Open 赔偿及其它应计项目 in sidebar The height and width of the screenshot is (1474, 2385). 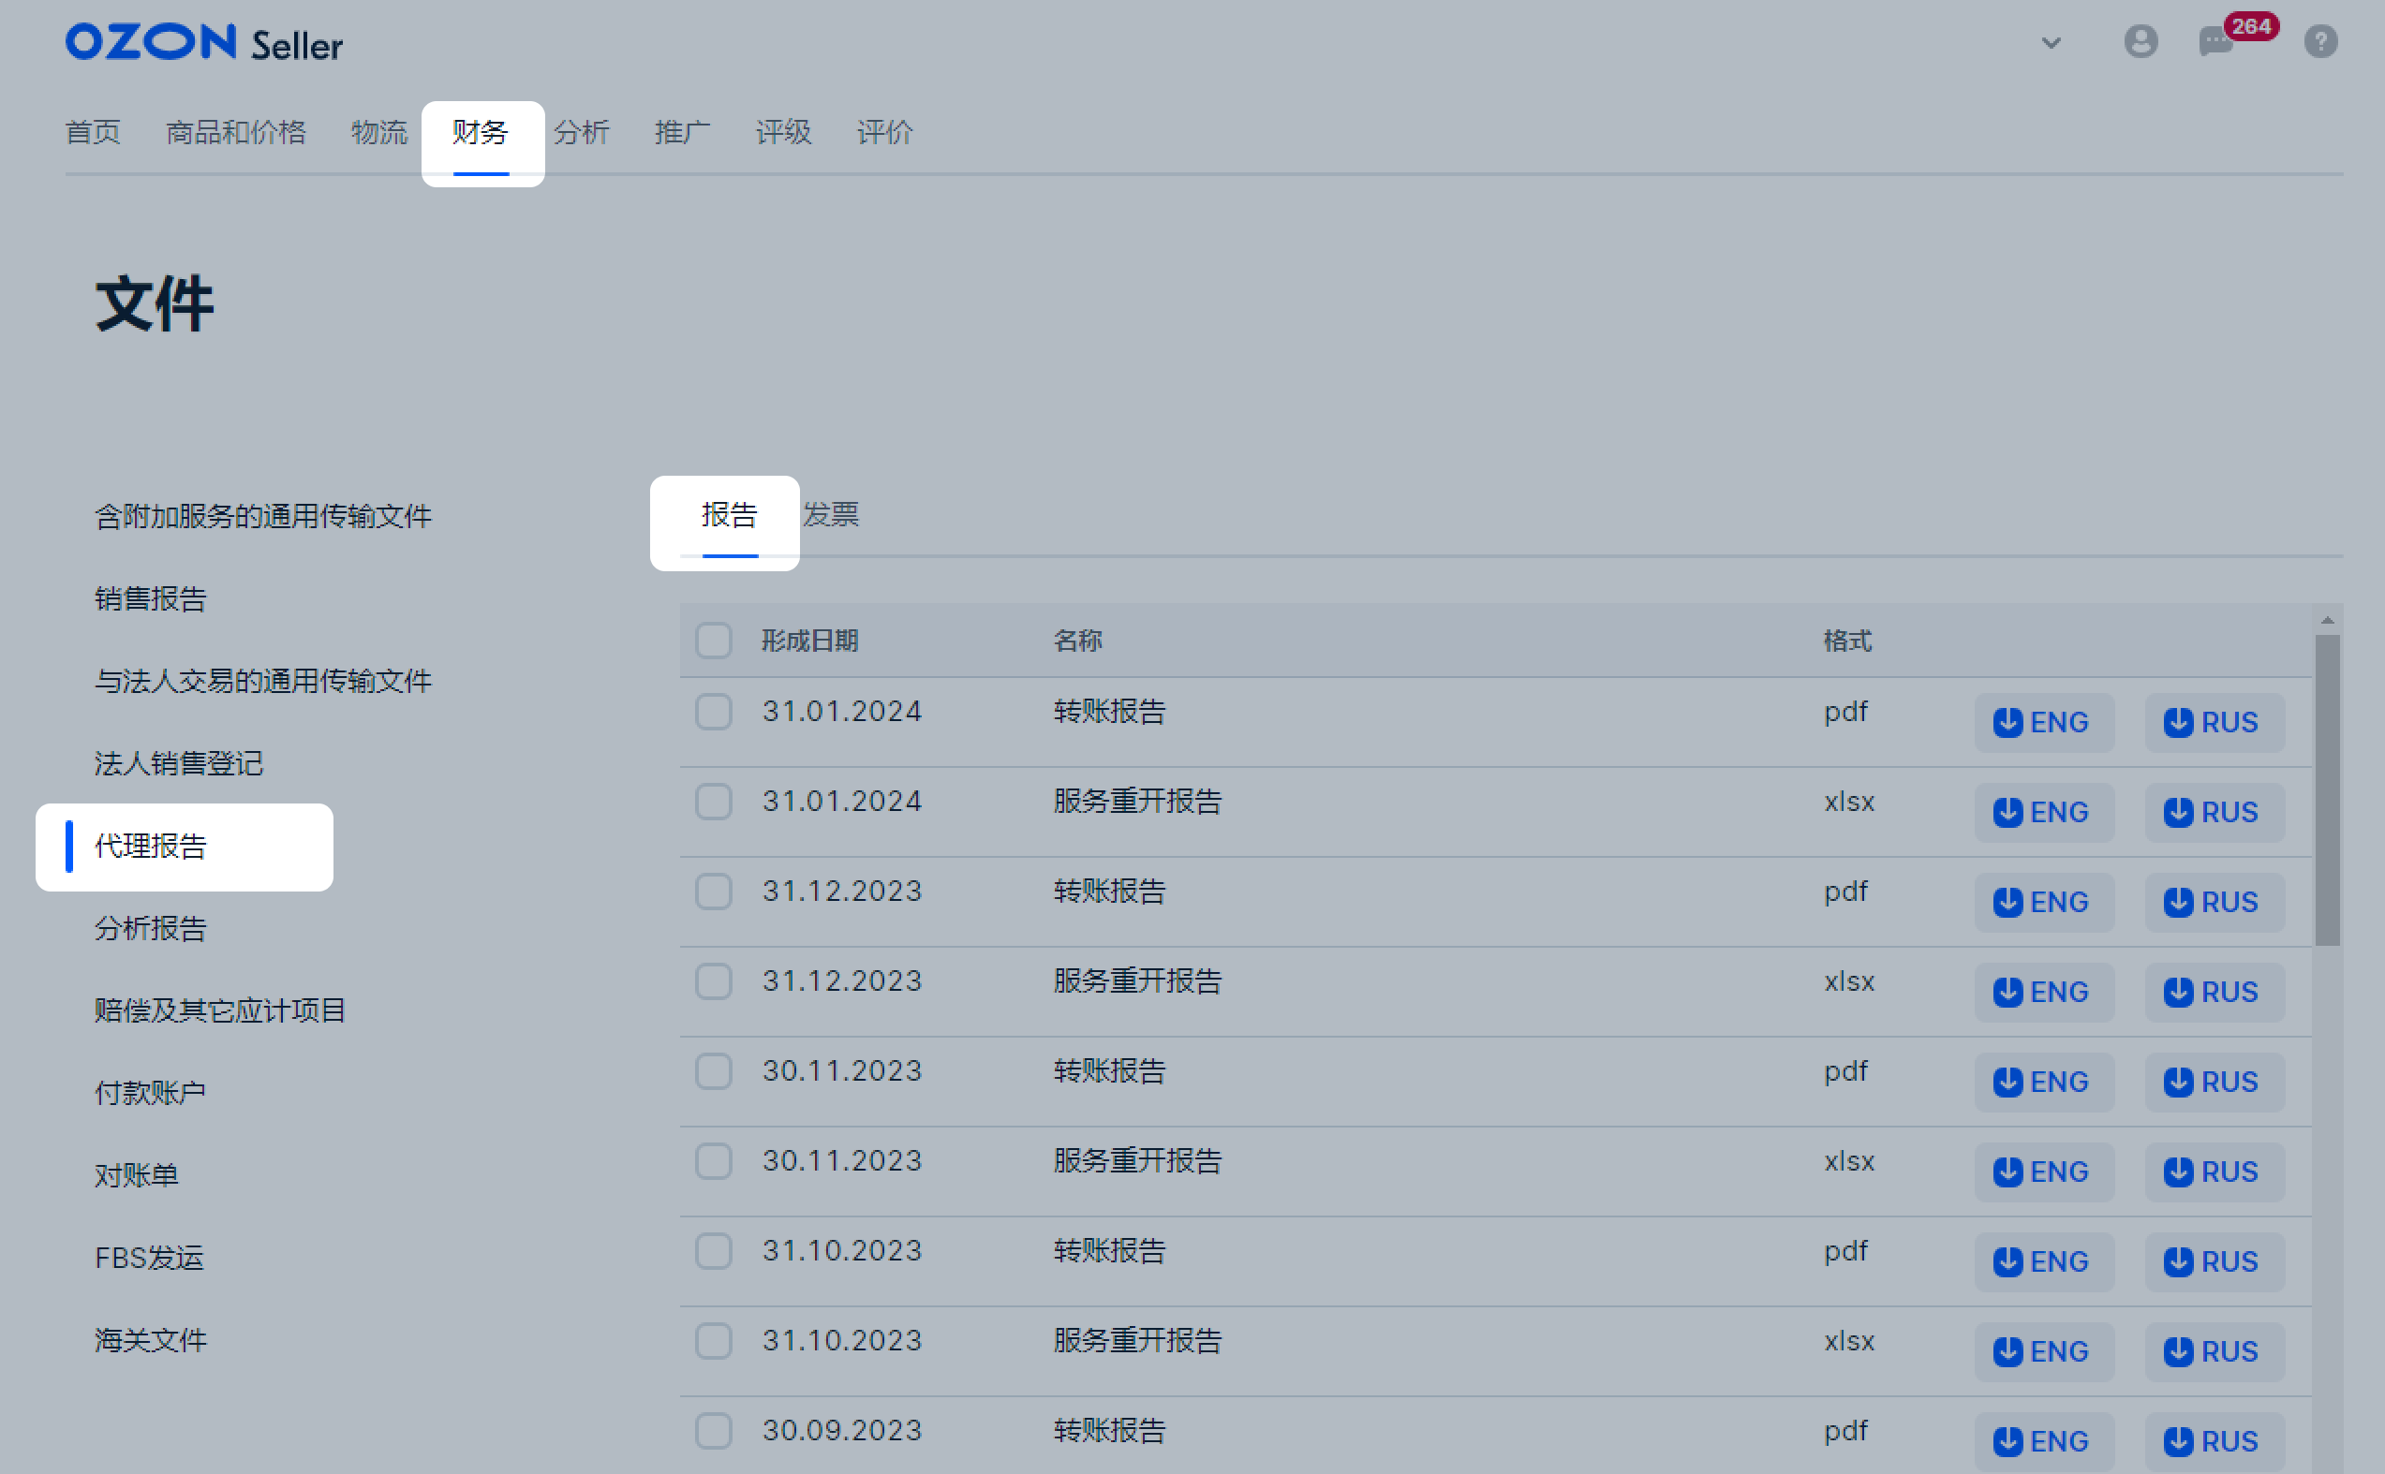click(x=220, y=1011)
